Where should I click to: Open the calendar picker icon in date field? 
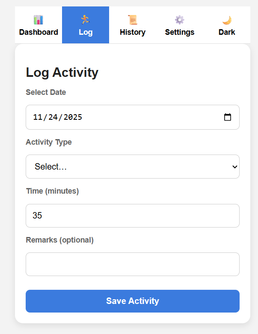pyautogui.click(x=228, y=117)
